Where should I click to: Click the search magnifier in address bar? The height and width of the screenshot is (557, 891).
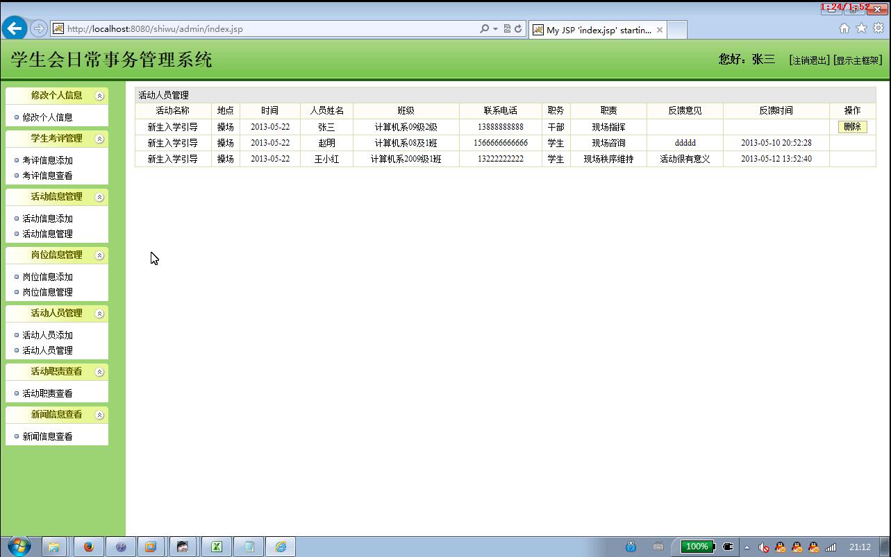pos(485,28)
